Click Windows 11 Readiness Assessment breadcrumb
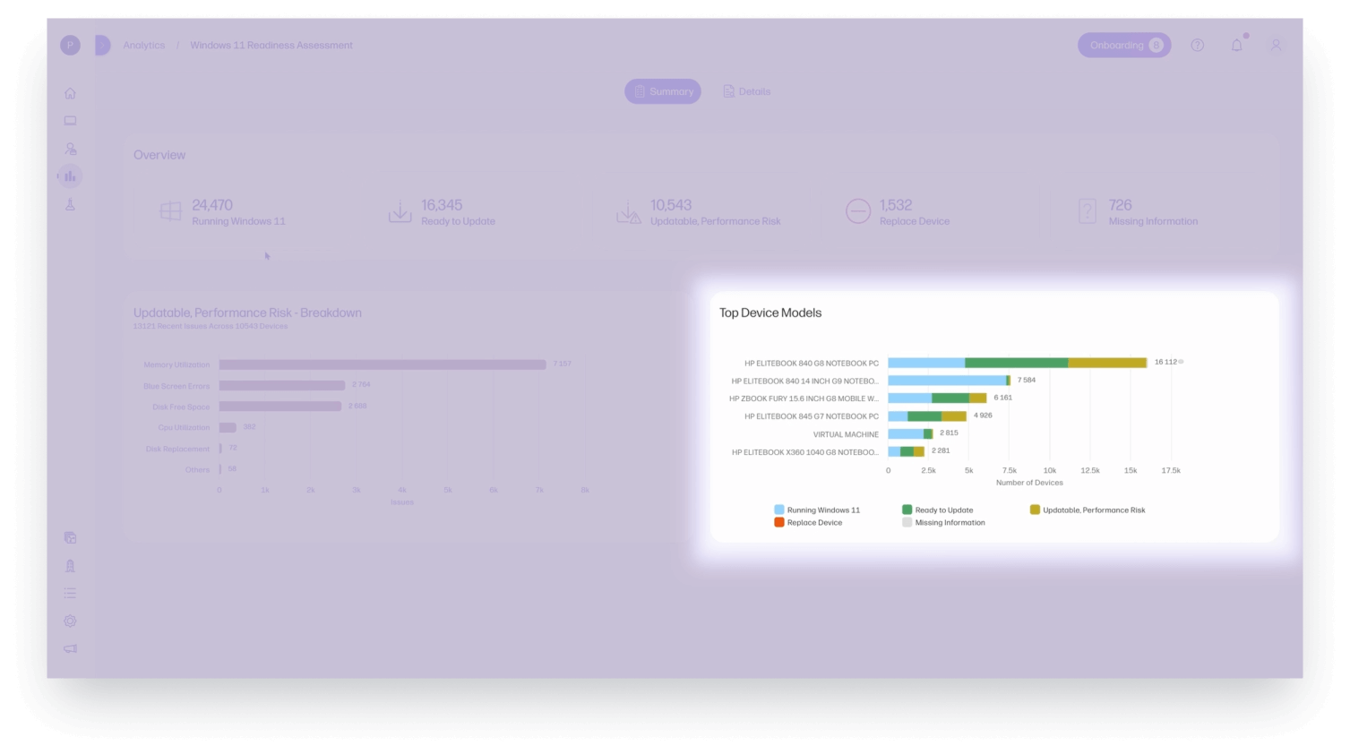 271,45
